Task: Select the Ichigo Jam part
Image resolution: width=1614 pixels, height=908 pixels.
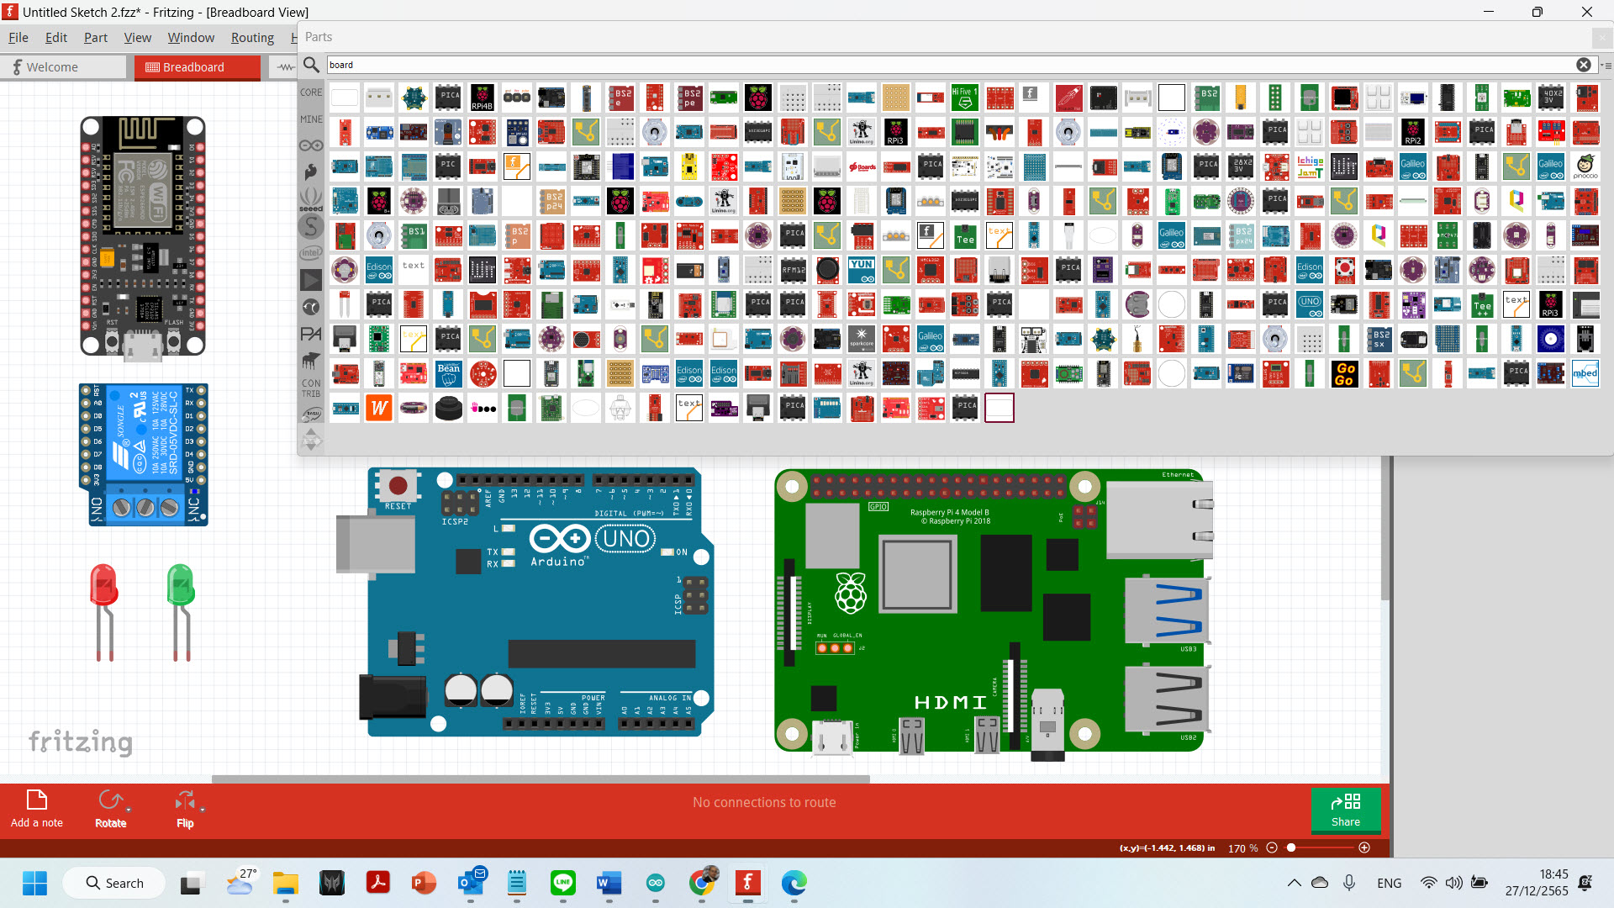Action: 1310,166
